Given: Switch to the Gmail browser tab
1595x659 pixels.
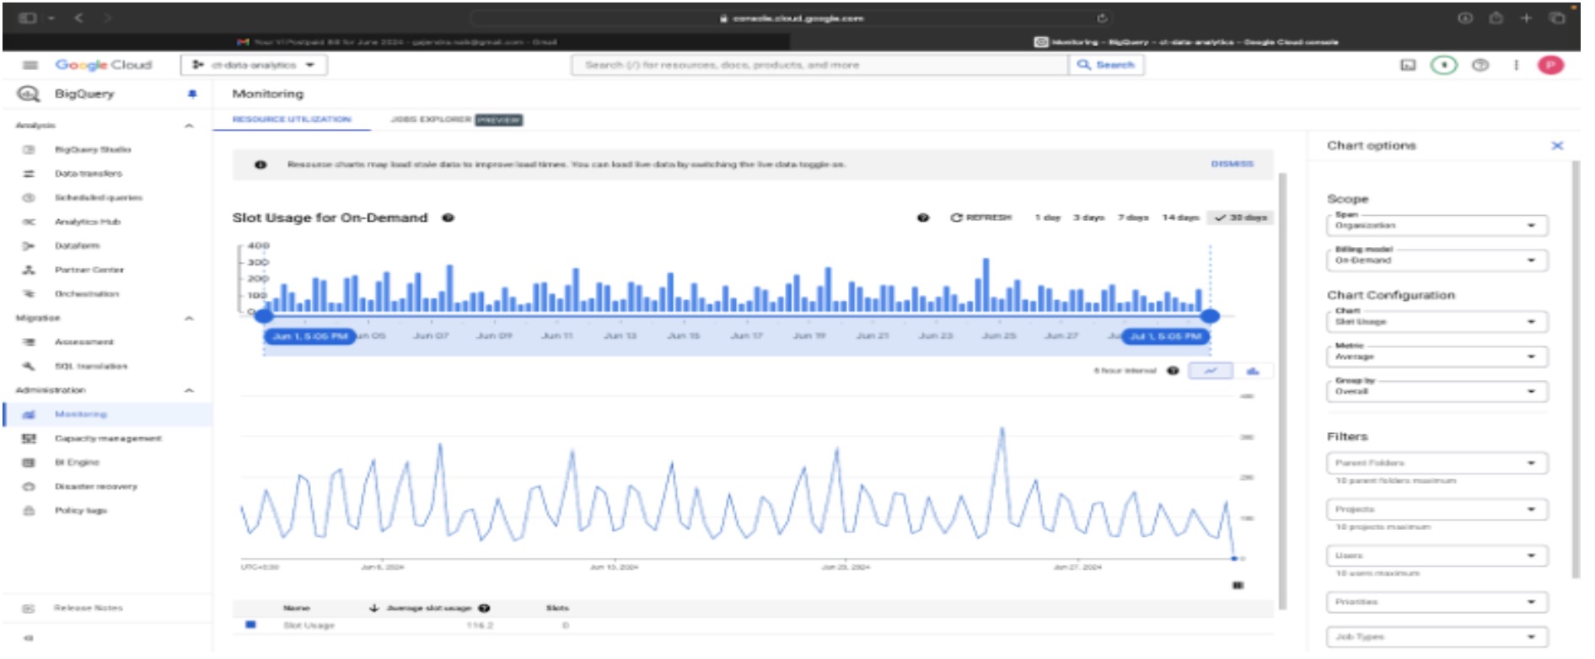Looking at the screenshot, I should point(396,41).
